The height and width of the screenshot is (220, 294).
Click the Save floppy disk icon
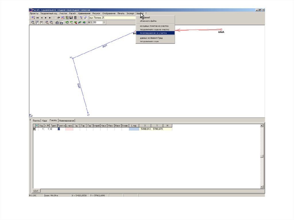71,18
